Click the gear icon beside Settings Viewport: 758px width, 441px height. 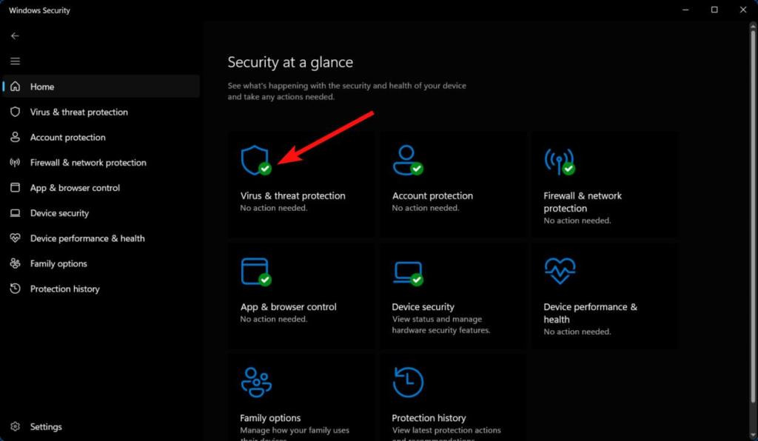pyautogui.click(x=16, y=426)
